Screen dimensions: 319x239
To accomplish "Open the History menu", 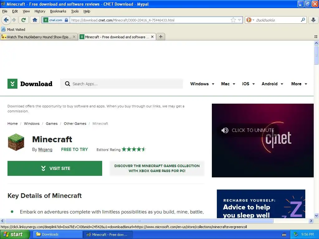I will coord(40,11).
